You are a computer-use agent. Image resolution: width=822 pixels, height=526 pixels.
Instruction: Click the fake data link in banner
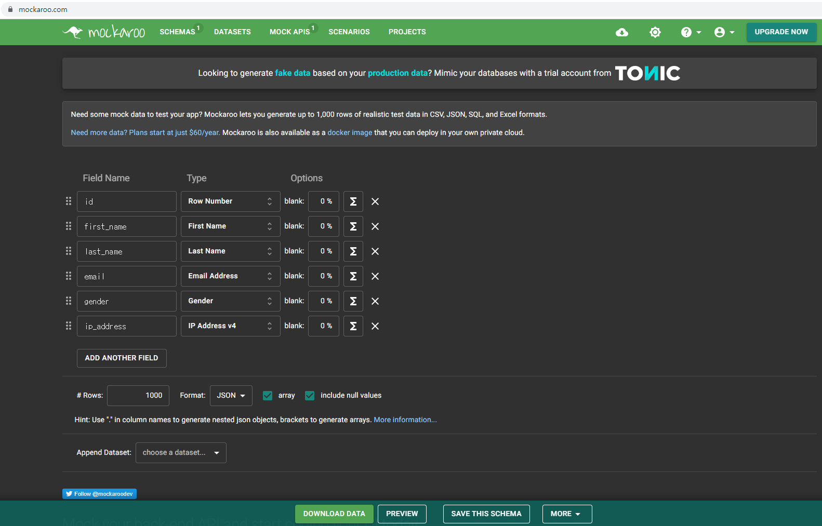(x=293, y=73)
